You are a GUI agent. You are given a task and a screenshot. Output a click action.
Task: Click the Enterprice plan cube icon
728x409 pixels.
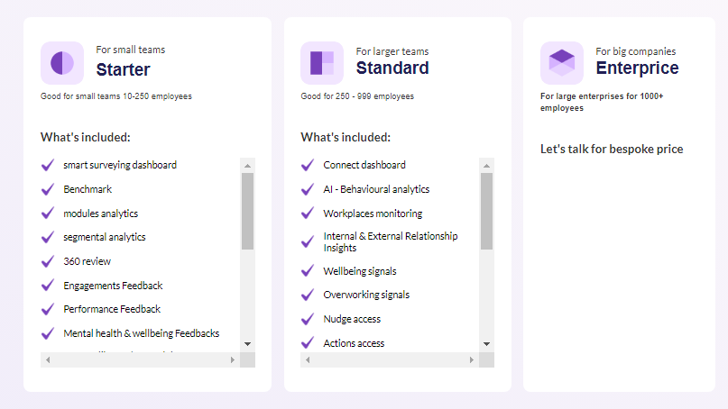pos(562,63)
